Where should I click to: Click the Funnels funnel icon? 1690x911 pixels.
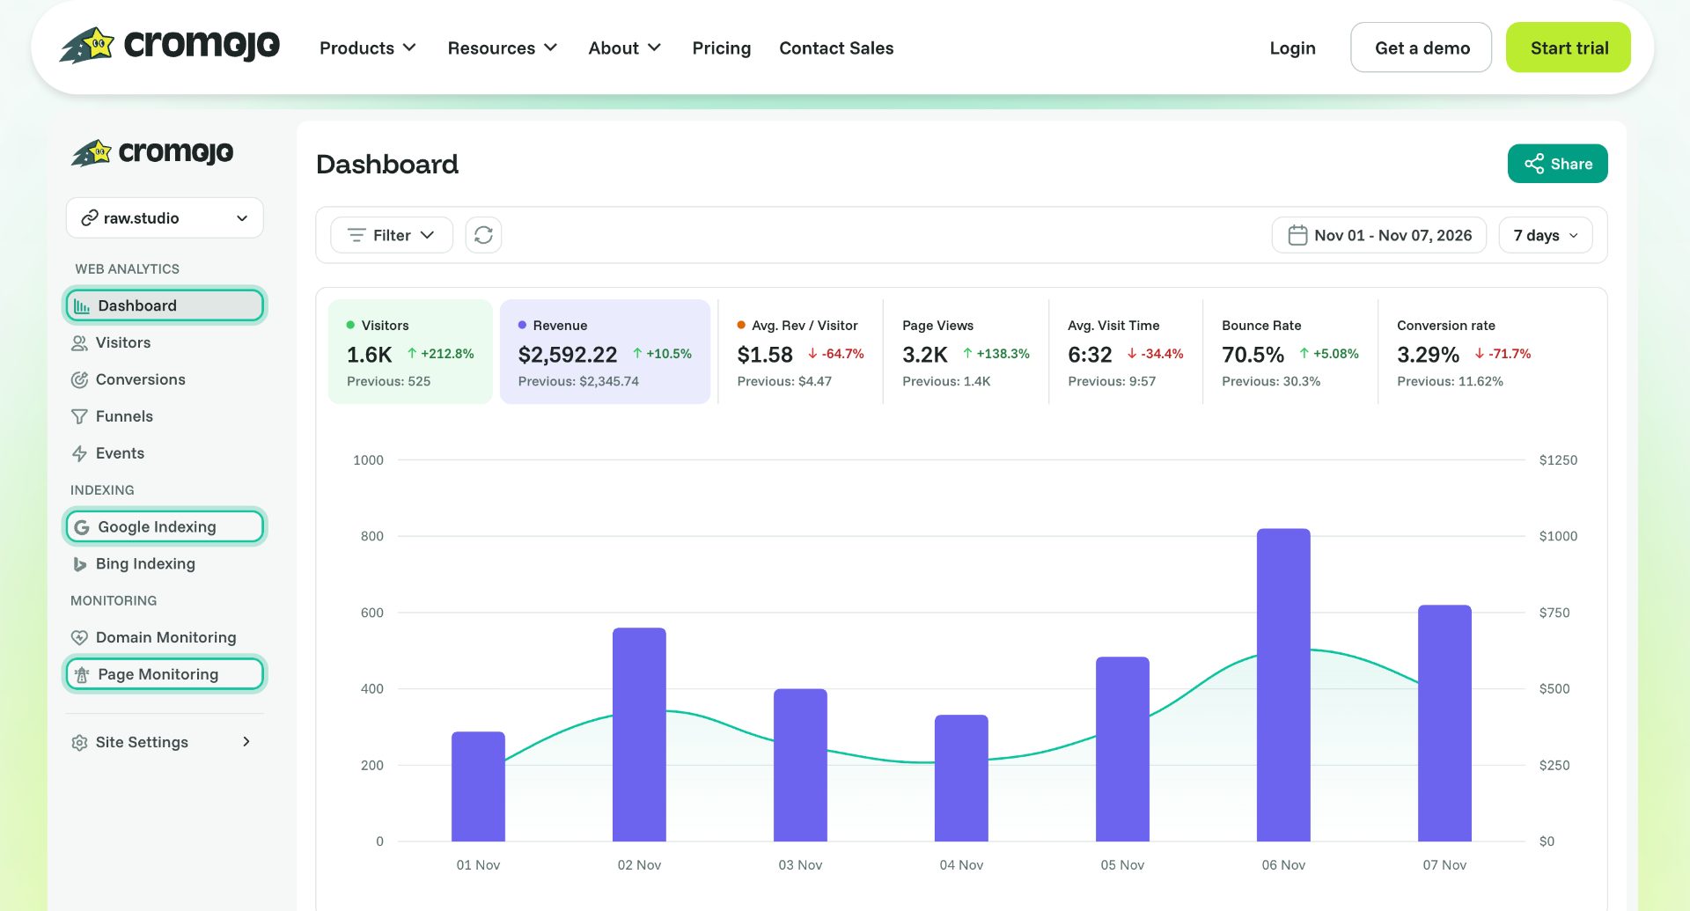point(79,417)
